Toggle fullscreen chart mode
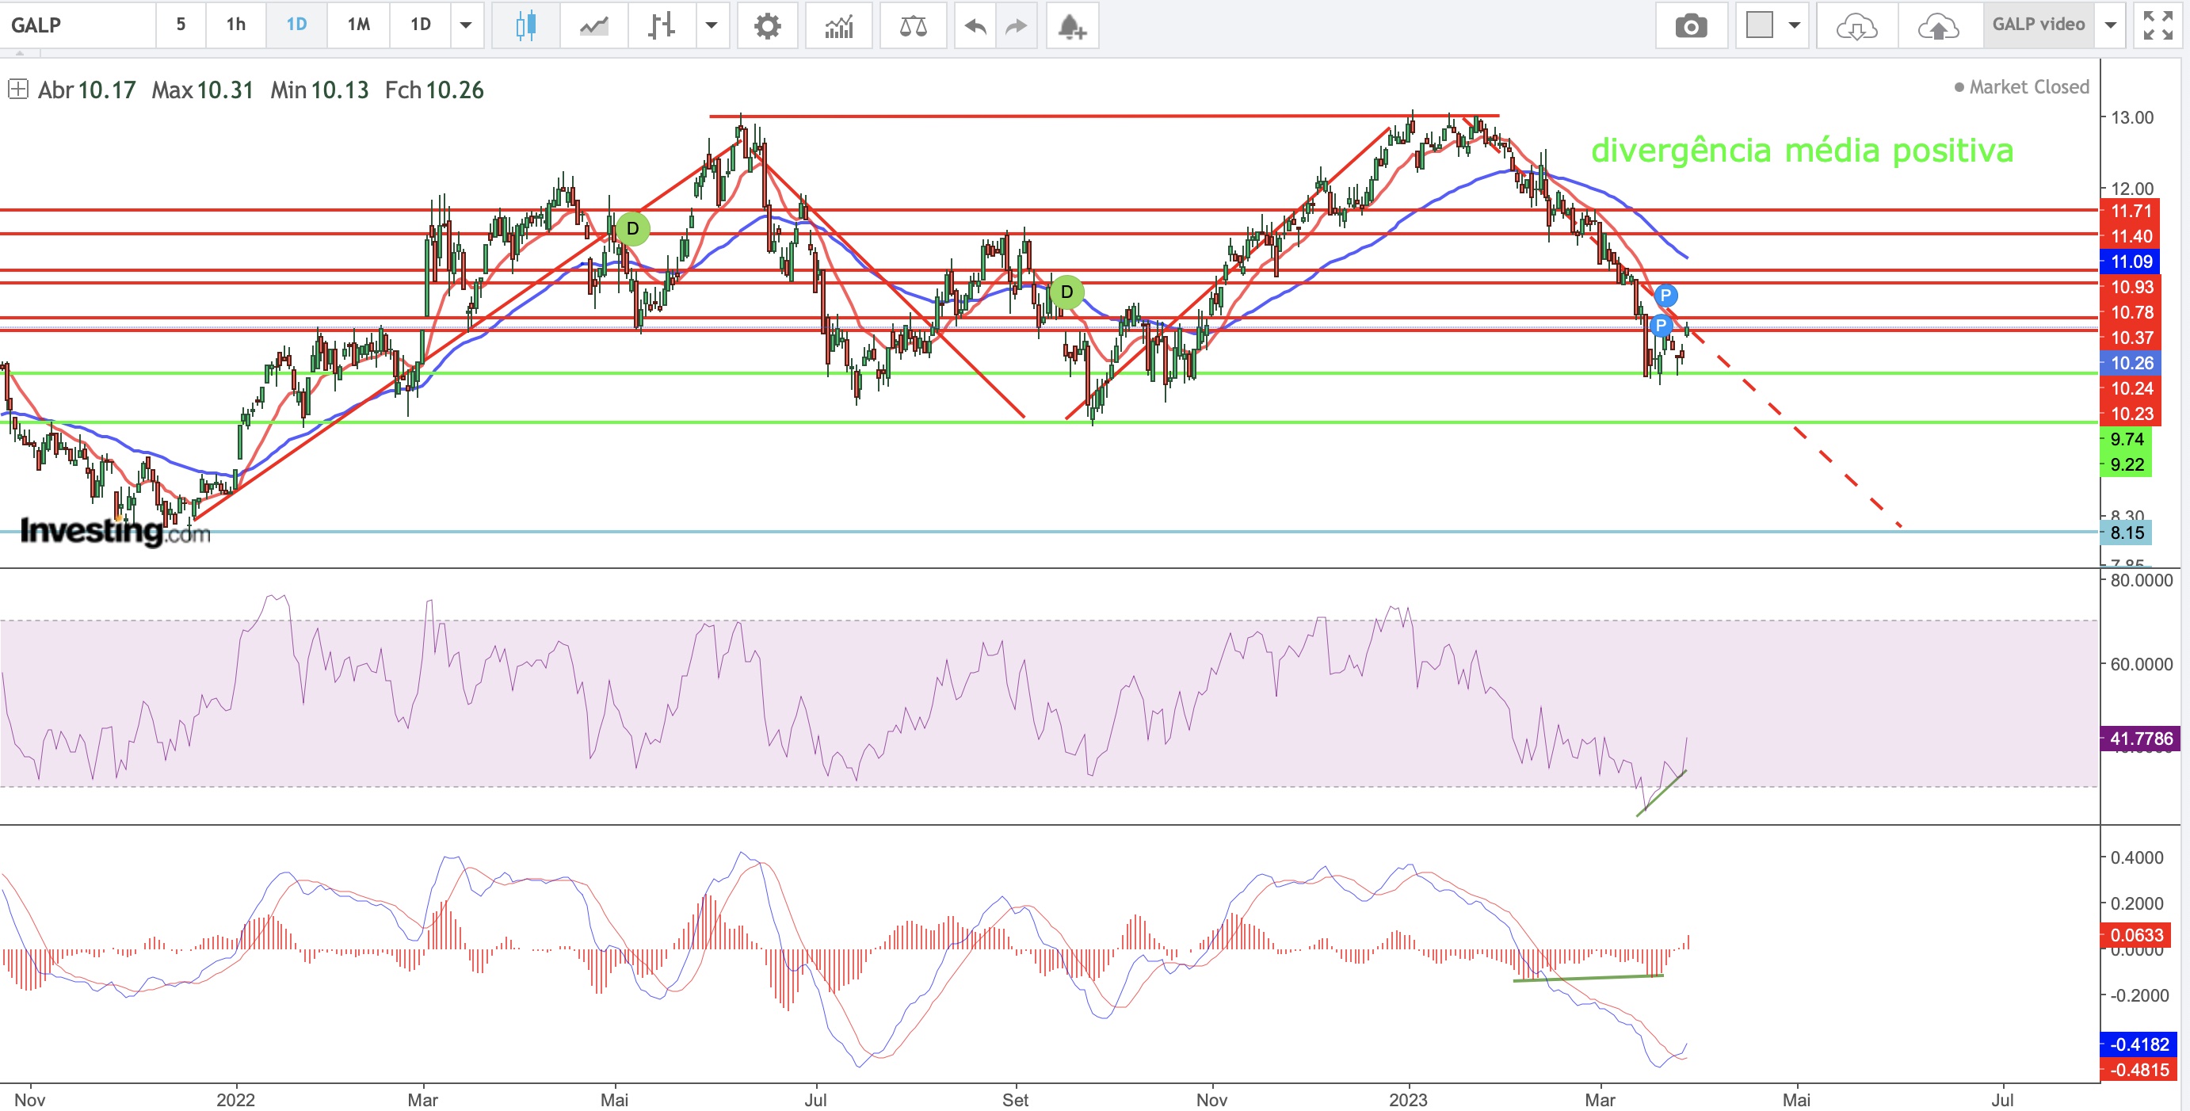Viewport: 2190px width, 1111px height. (x=2158, y=25)
